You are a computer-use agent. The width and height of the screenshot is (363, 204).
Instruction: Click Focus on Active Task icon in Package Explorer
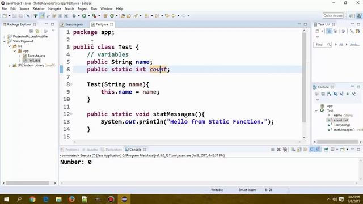pyautogui.click(x=46, y=31)
